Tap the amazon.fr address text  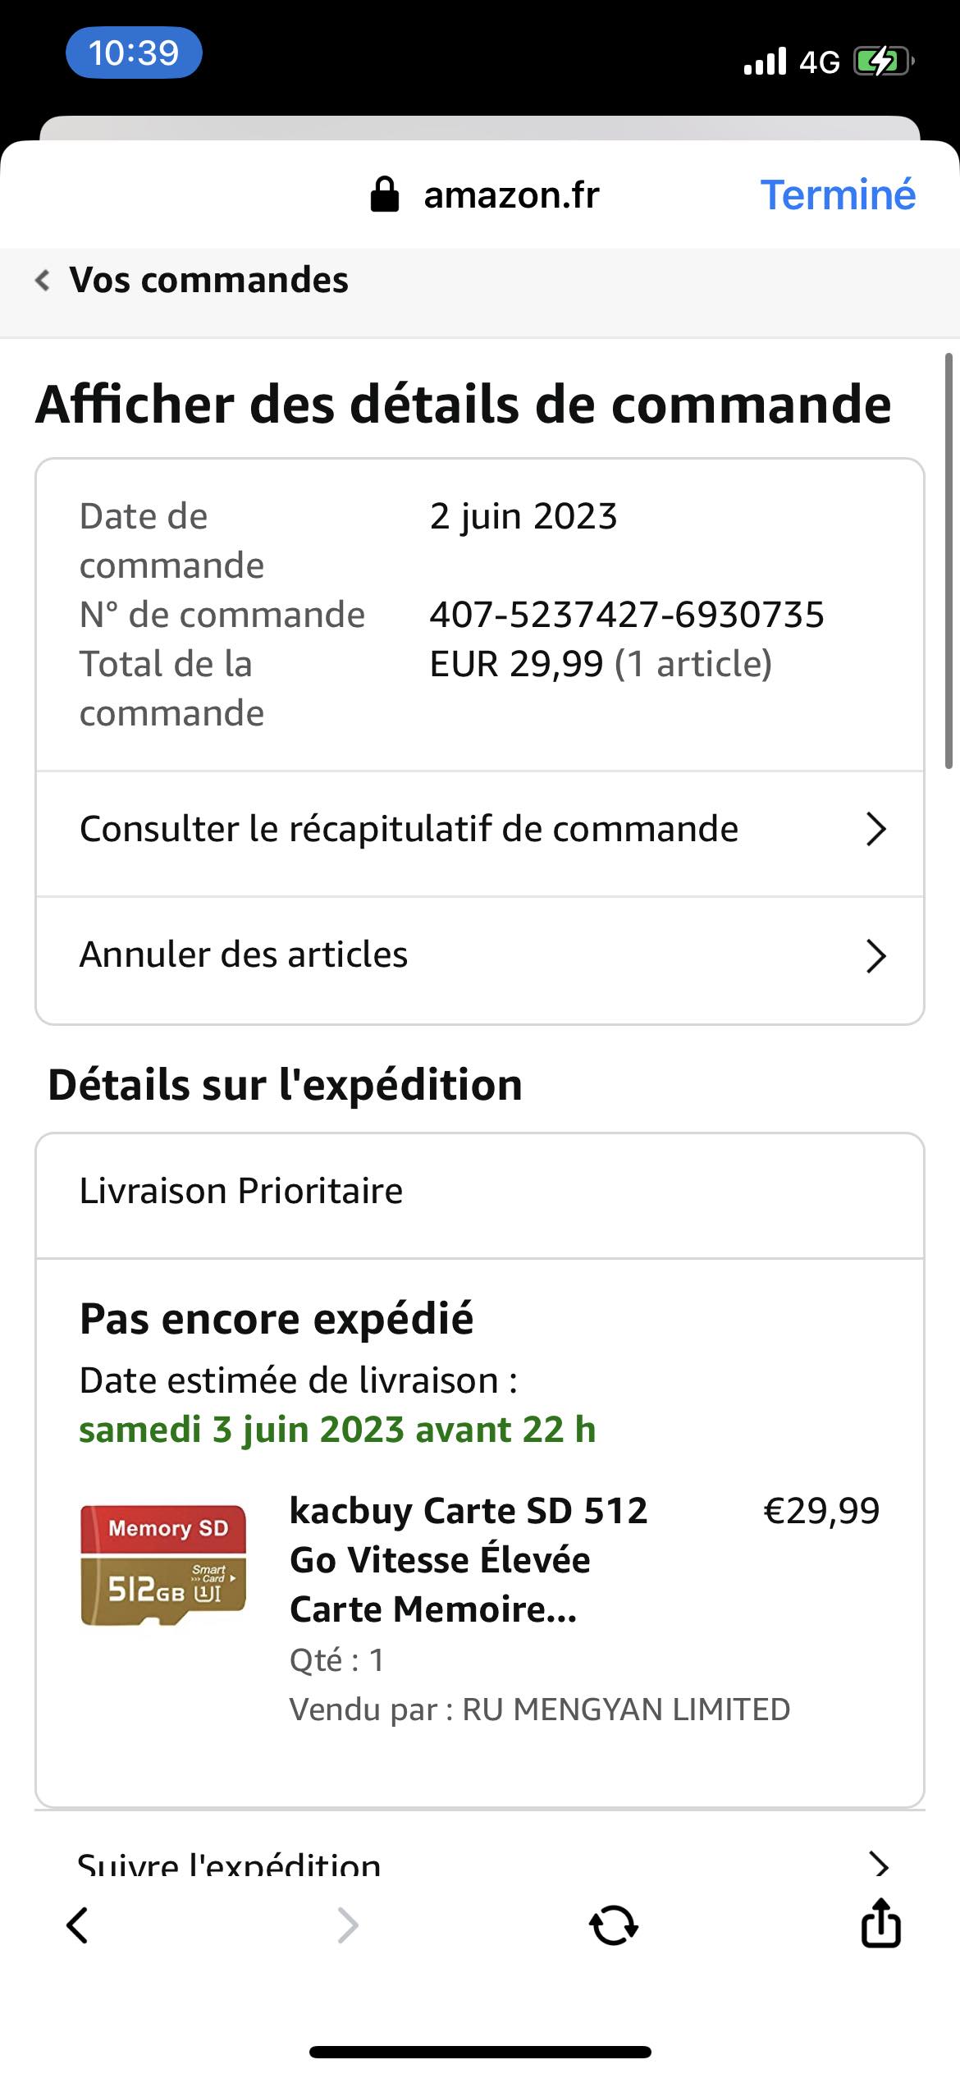pos(510,195)
